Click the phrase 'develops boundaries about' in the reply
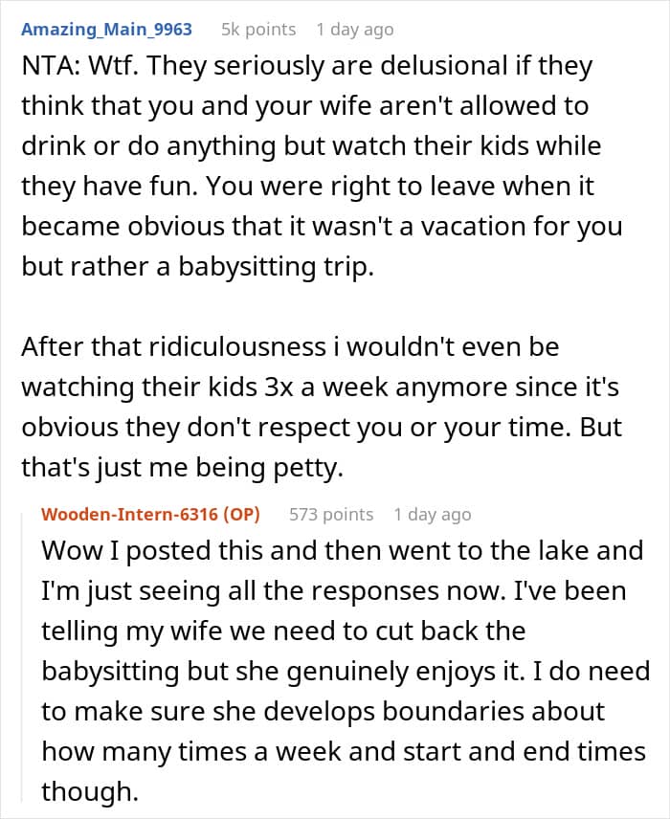The image size is (670, 819). click(434, 712)
